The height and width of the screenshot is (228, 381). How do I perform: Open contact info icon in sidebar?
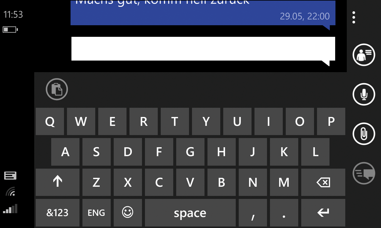[x=364, y=55]
